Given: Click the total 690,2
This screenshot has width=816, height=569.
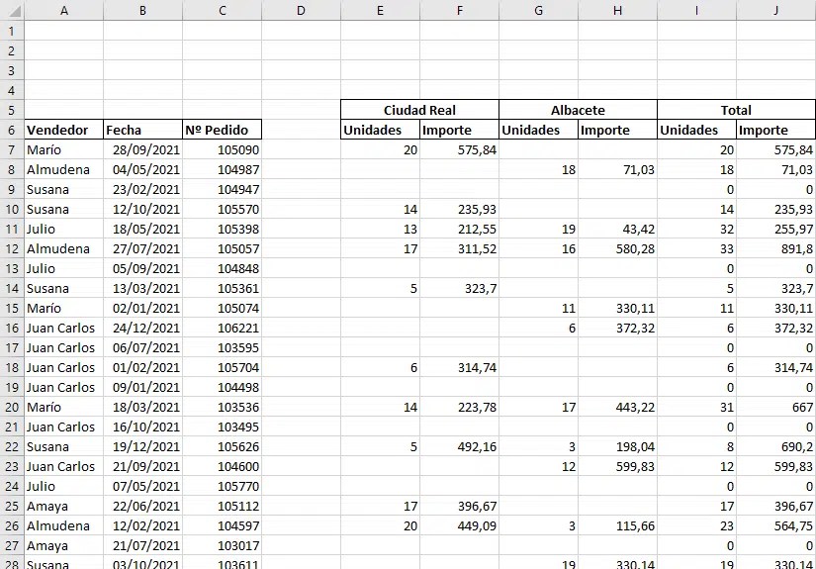Looking at the screenshot, I should coord(775,446).
